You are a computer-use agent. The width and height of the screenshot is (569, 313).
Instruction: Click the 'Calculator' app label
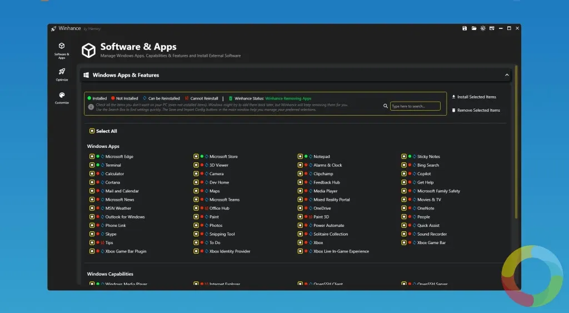114,174
